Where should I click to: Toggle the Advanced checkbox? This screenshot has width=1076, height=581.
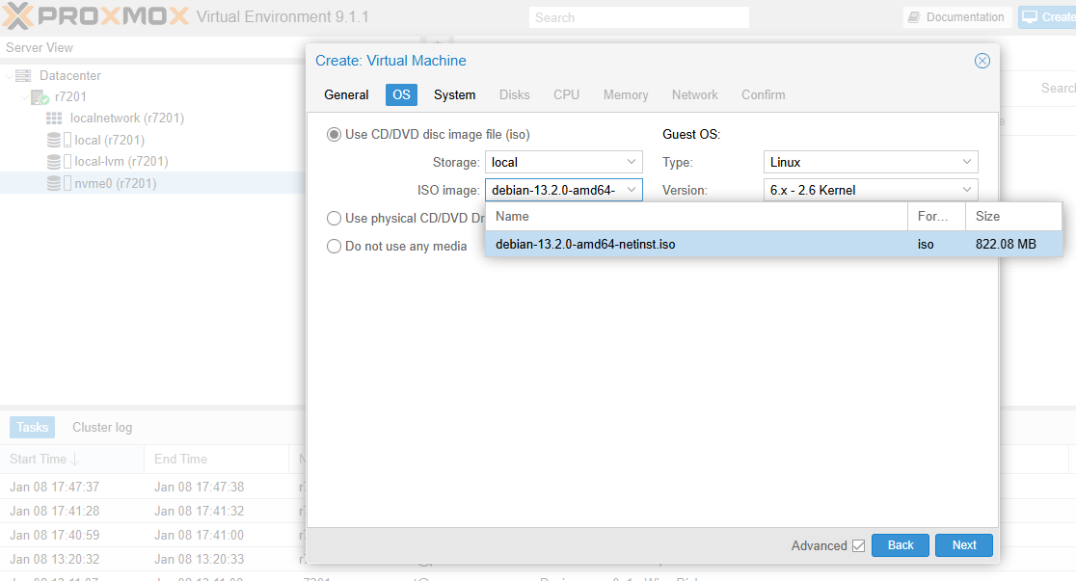(858, 546)
